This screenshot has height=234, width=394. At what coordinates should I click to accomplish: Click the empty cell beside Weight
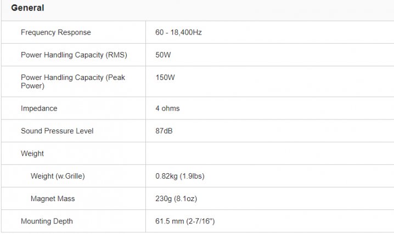pyautogui.click(x=269, y=153)
